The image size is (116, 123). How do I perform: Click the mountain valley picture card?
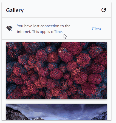[56, 112]
